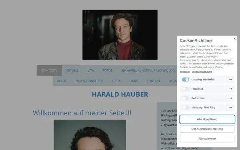Open the Datenschutzerklärung link
This screenshot has width=240, height=150.
tap(202, 72)
